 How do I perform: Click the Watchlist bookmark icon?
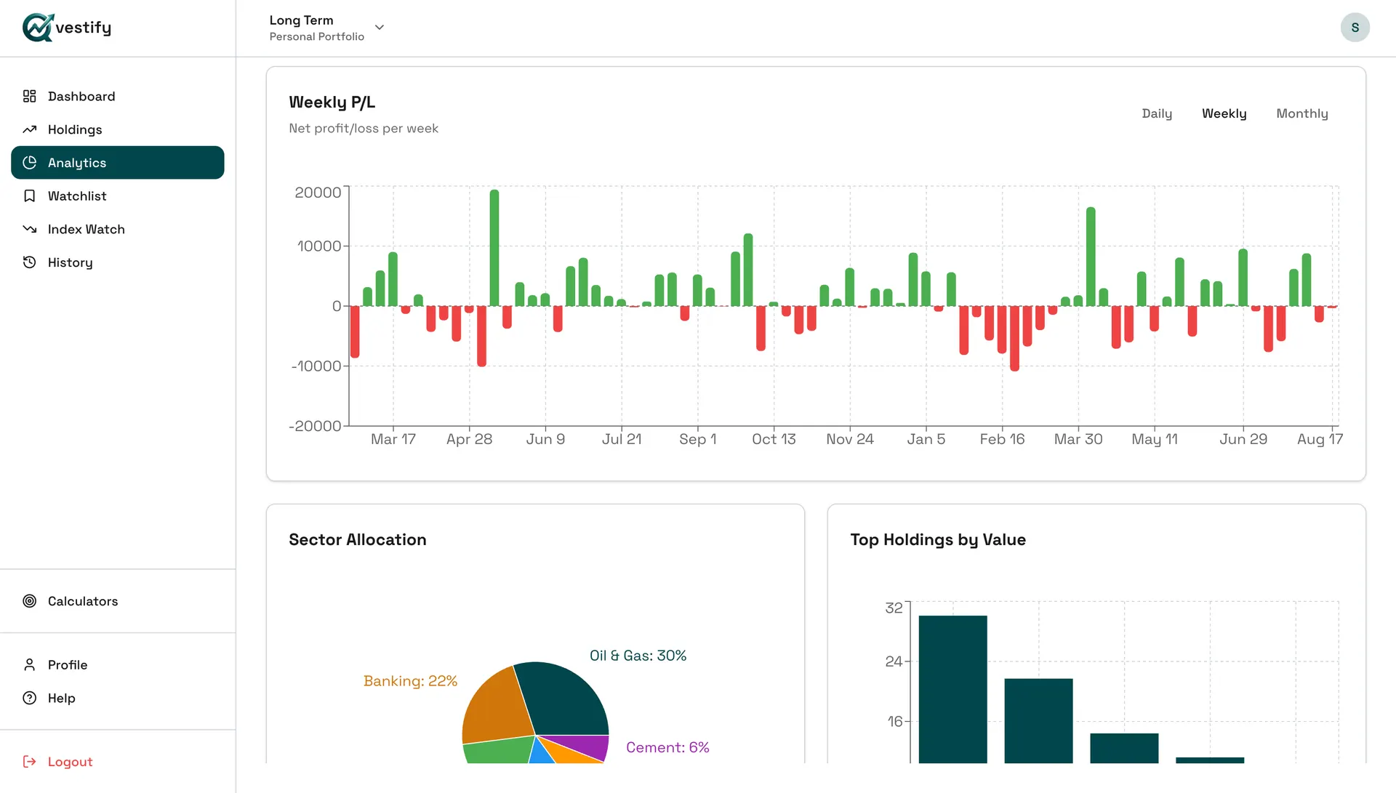29,196
